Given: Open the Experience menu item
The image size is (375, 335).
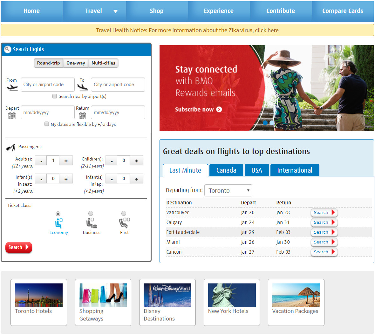Looking at the screenshot, I should tap(219, 11).
